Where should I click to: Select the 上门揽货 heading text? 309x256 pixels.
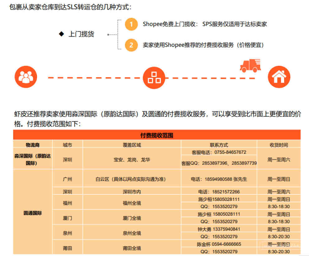81,34
